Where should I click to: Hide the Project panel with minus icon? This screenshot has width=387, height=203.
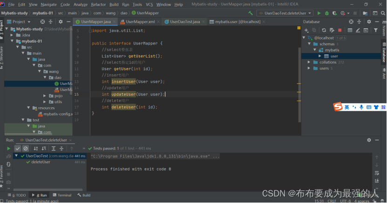[x=68, y=22]
